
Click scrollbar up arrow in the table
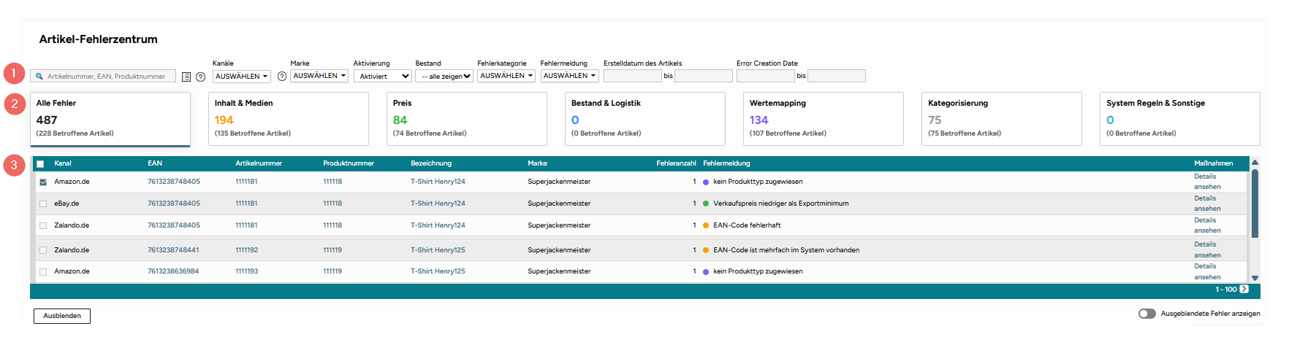click(1255, 163)
